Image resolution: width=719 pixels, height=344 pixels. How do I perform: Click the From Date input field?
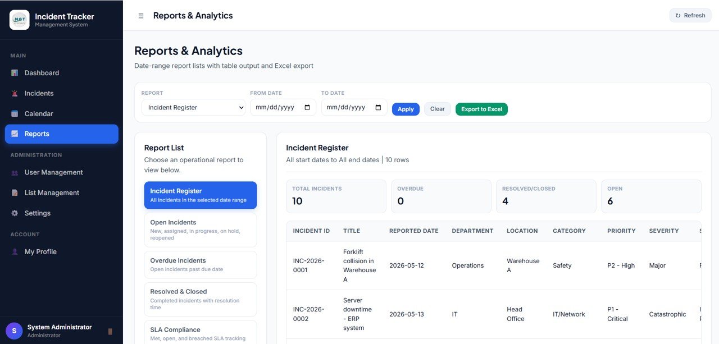(x=283, y=107)
